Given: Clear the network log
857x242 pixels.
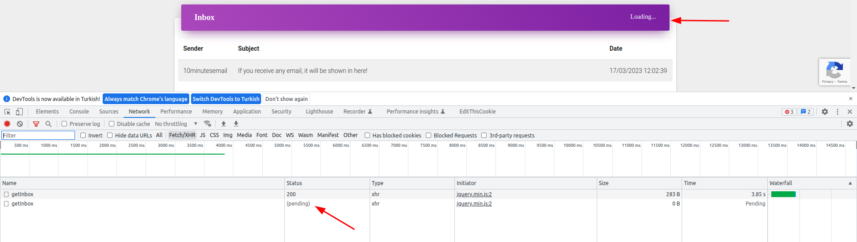Looking at the screenshot, I should coord(20,124).
